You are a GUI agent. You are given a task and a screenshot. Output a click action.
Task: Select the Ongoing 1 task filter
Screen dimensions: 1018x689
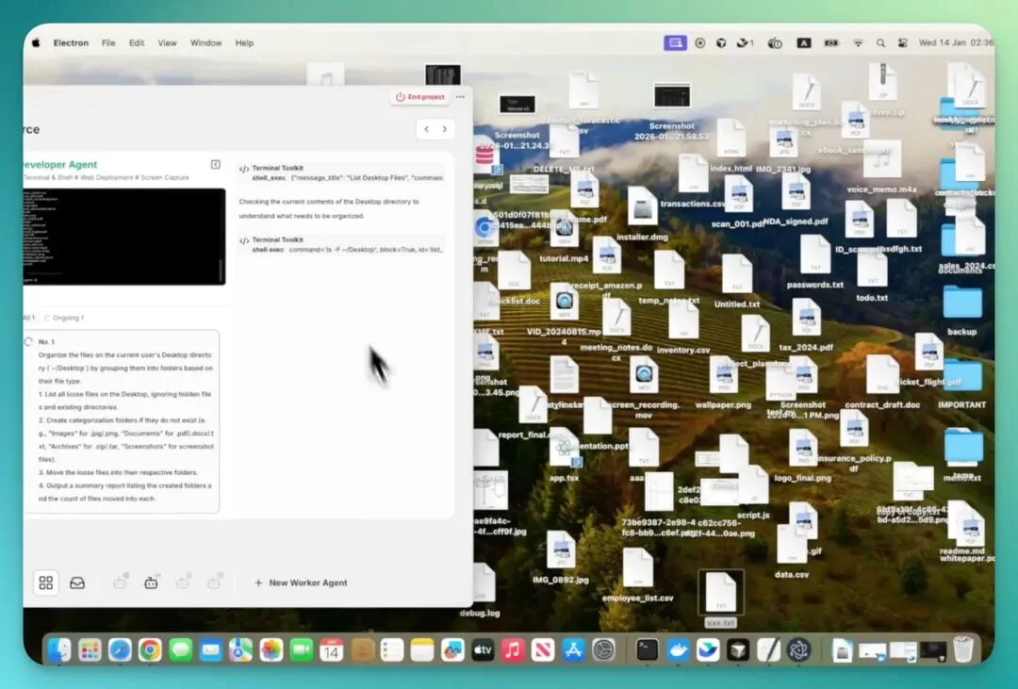(64, 319)
